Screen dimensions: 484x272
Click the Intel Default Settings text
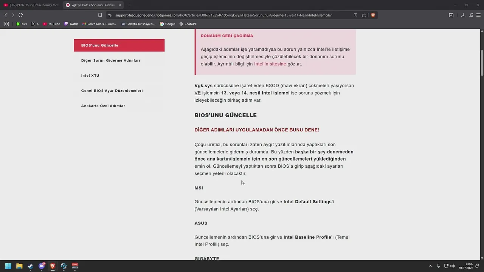(307, 202)
